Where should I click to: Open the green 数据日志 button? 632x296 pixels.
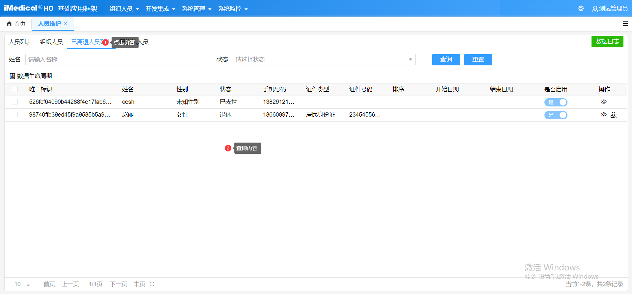(x=607, y=41)
